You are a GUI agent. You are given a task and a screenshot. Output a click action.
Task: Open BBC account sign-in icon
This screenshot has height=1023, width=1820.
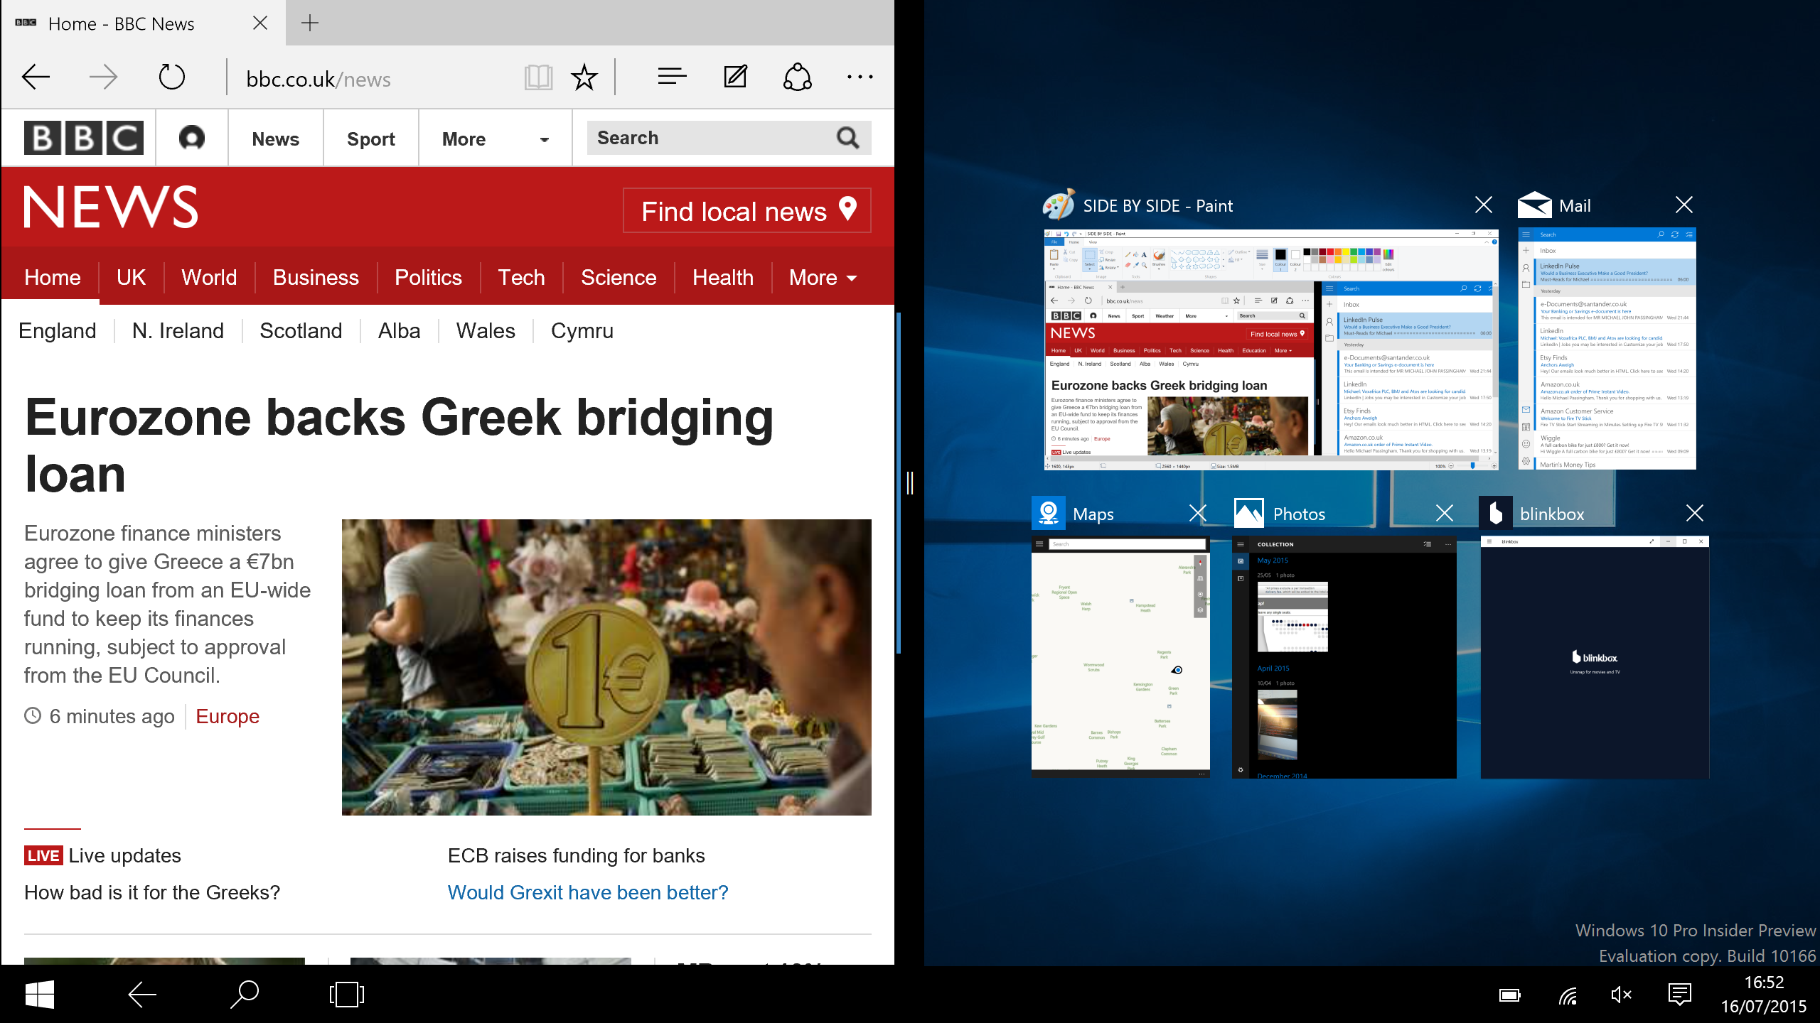192,138
